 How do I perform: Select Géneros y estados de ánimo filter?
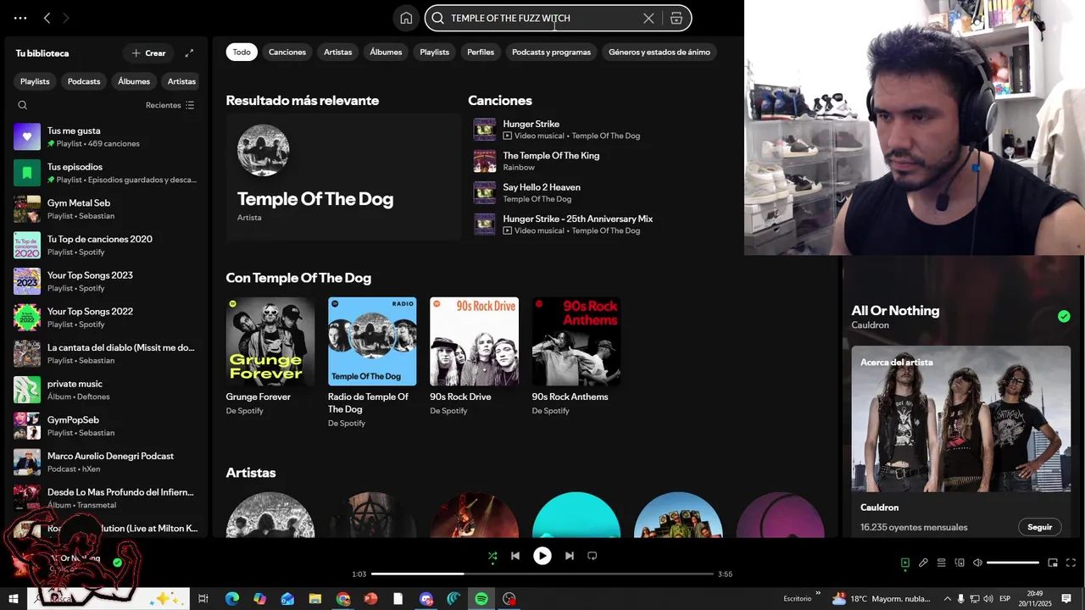click(x=659, y=52)
